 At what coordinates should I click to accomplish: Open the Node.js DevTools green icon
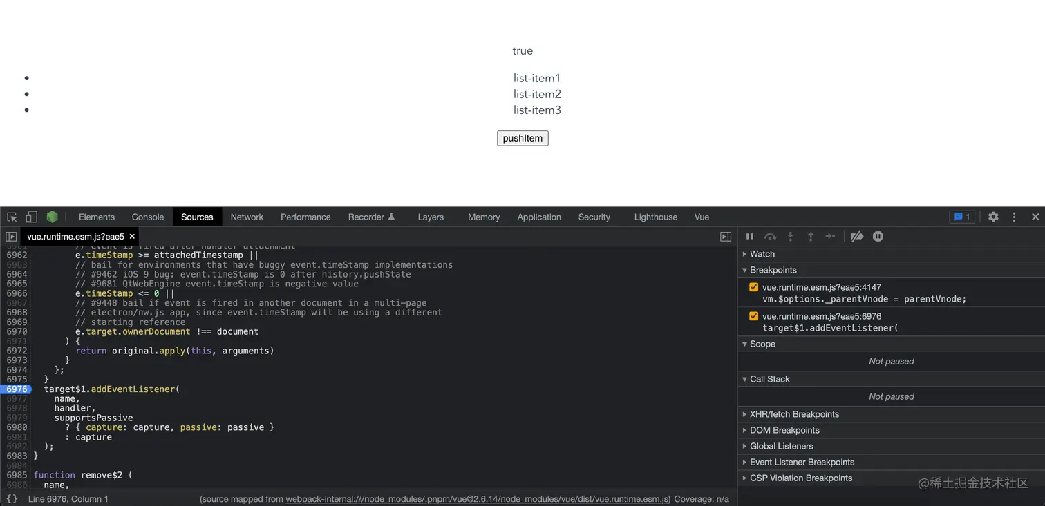coord(53,217)
